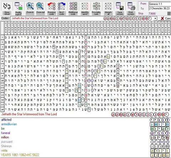This screenshot has width=171, height=158.
Task: Click the red Jetheth code label below the matrix
Action: (29, 114)
